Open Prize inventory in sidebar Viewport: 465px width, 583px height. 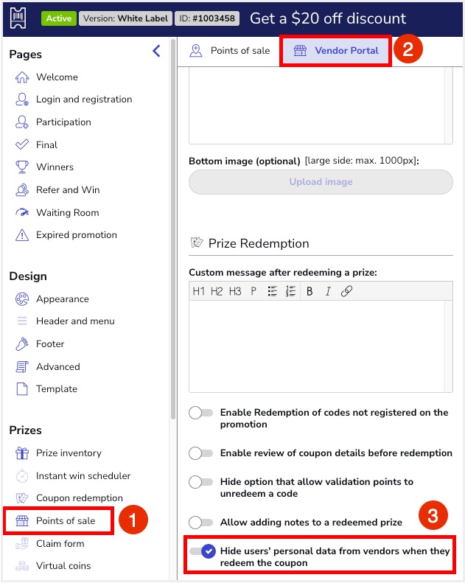tap(69, 453)
